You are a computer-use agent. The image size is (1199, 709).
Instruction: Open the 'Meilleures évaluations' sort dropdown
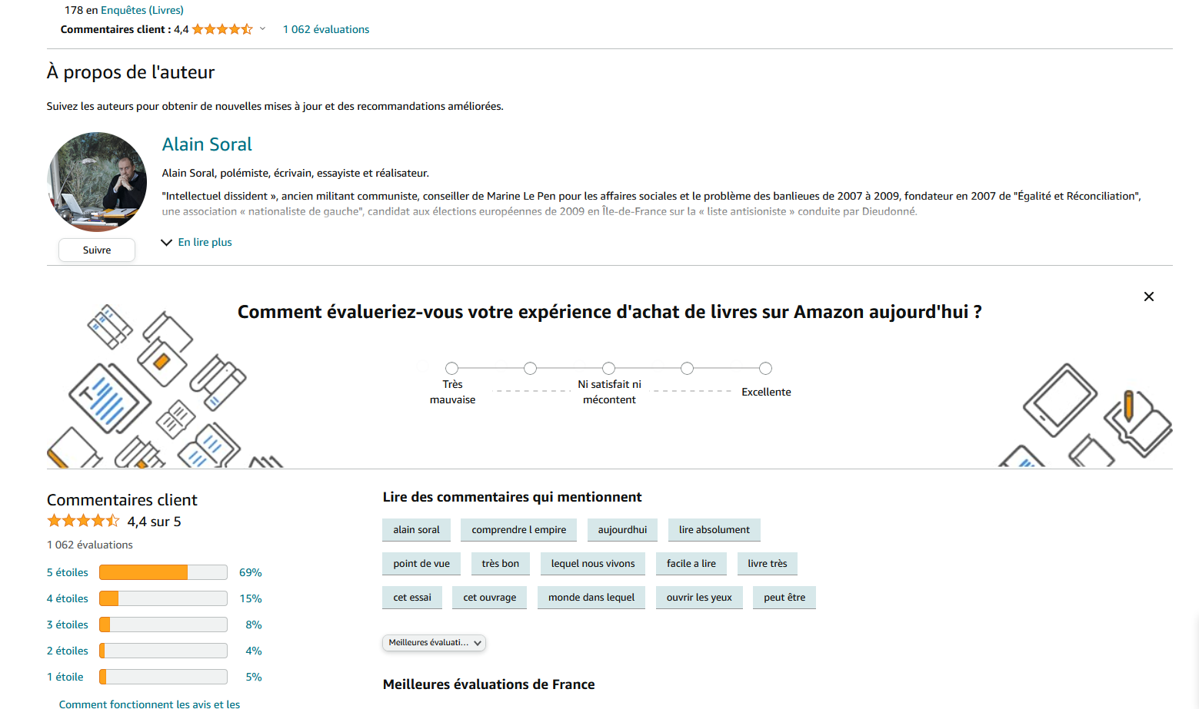click(434, 643)
